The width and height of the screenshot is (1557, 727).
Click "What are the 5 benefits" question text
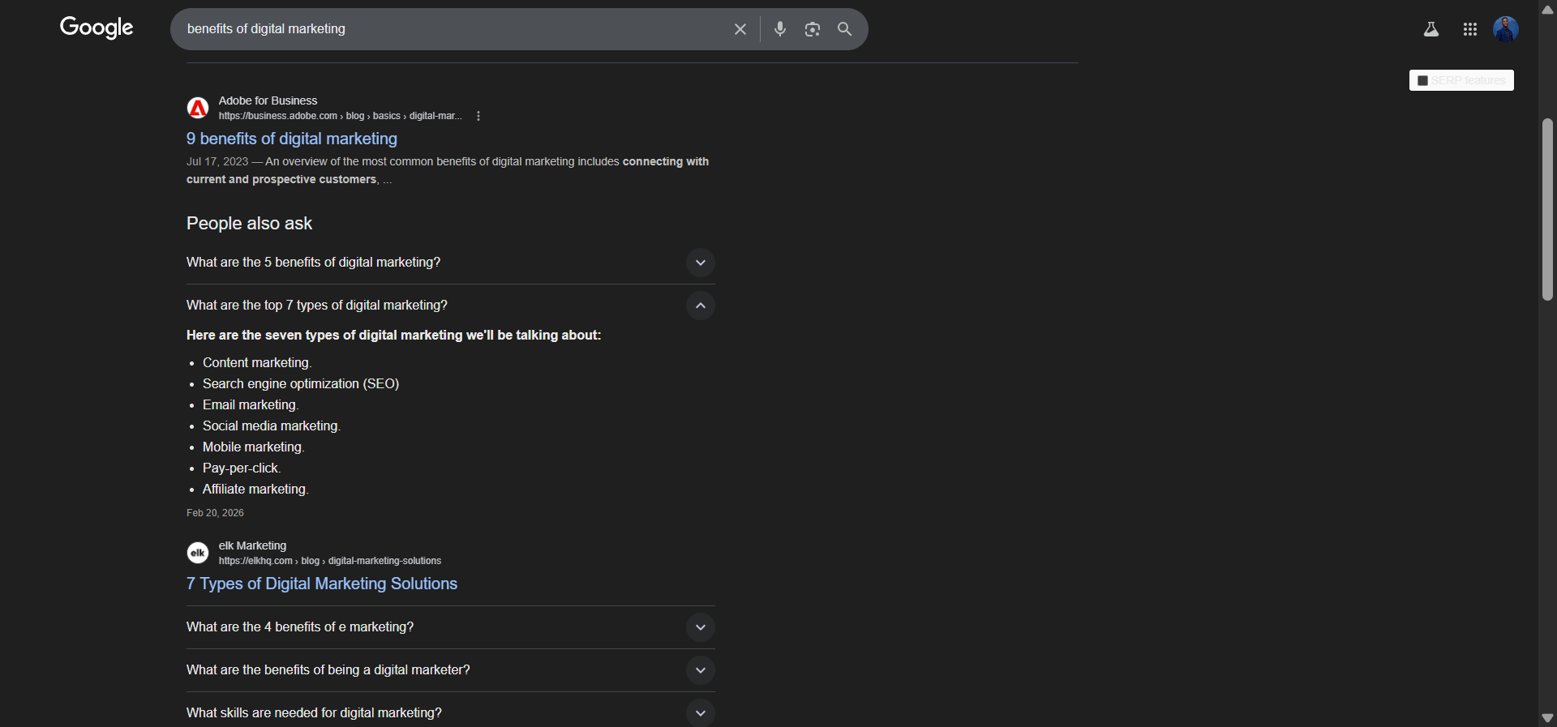[x=313, y=263]
